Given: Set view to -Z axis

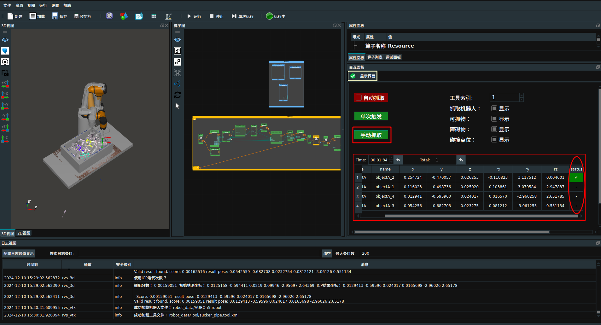Looking at the screenshot, I should pos(5,139).
